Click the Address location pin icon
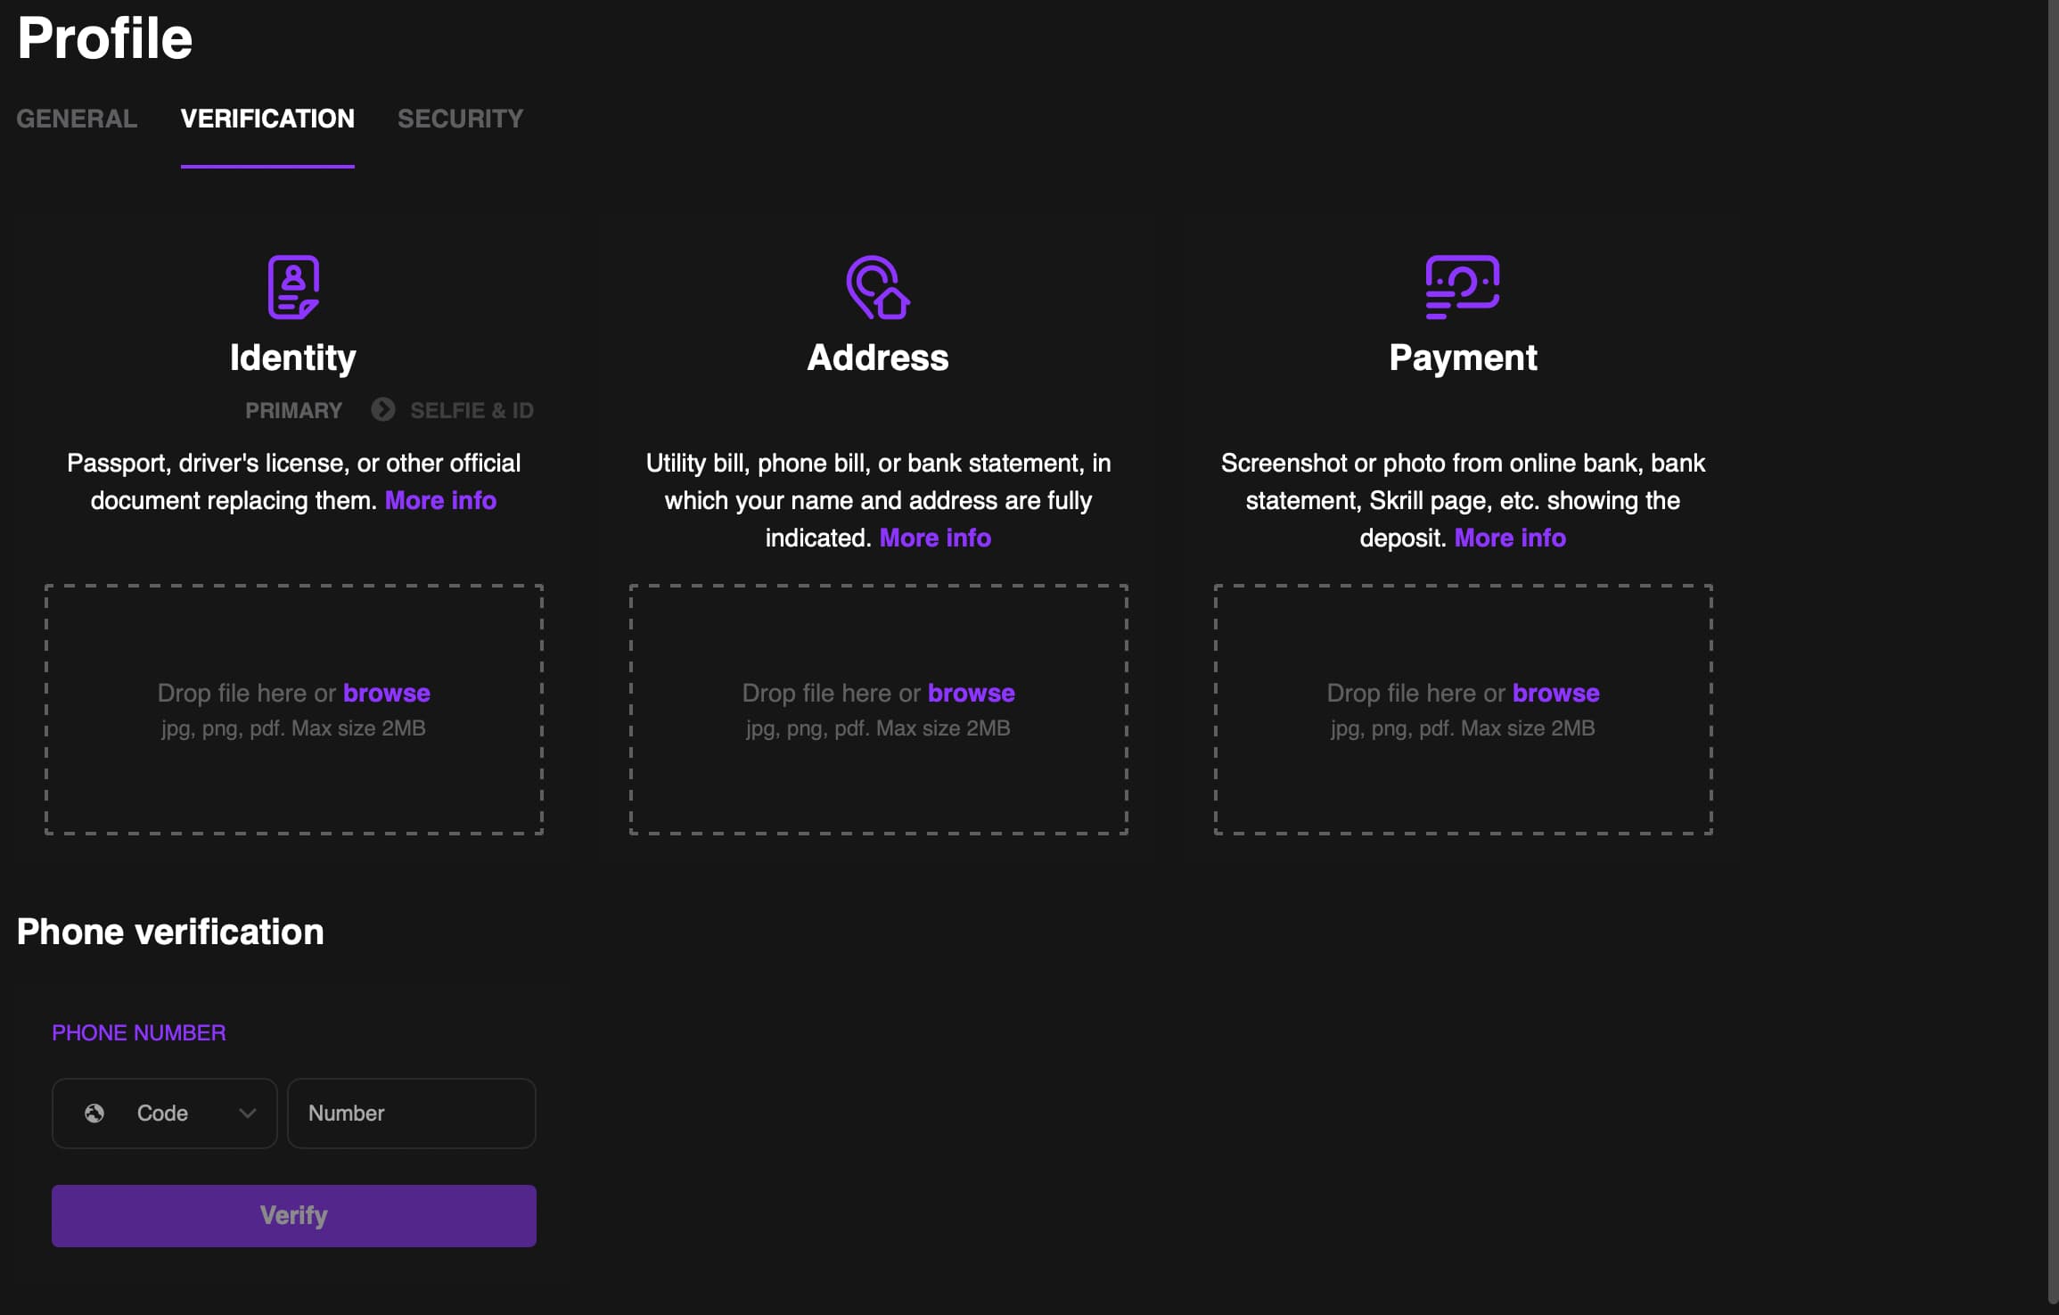Viewport: 2059px width, 1315px height. pyautogui.click(x=877, y=287)
